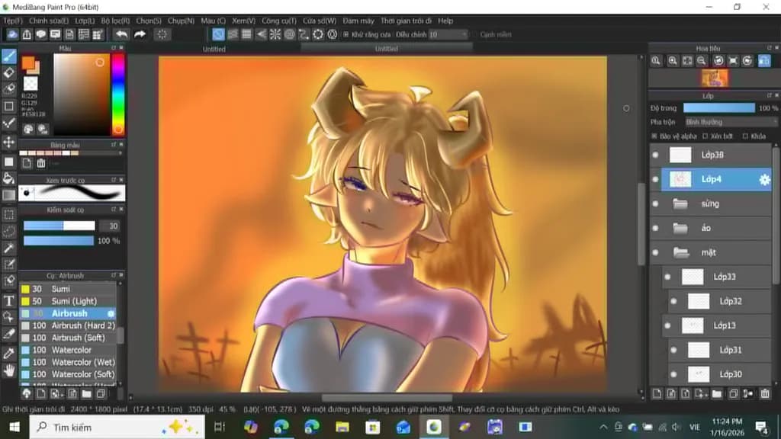Switch to second Untitled canvas tab
Viewport: 781px width, 439px height.
386,49
